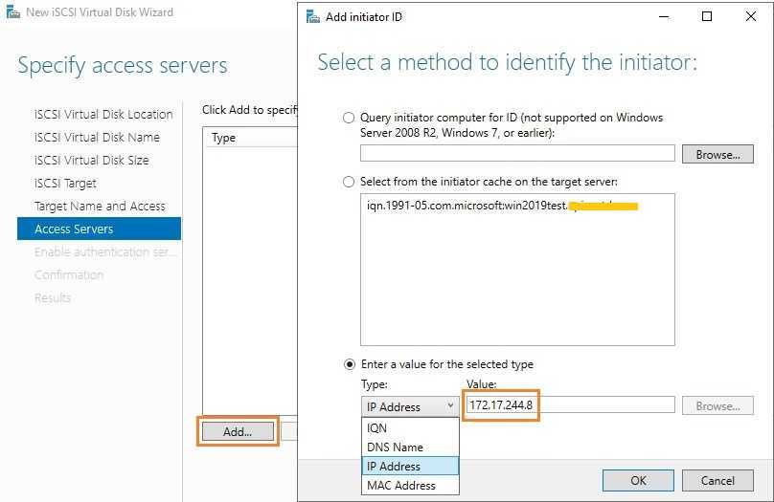
Task: Open the Target Name and Access step
Action: pyautogui.click(x=100, y=206)
